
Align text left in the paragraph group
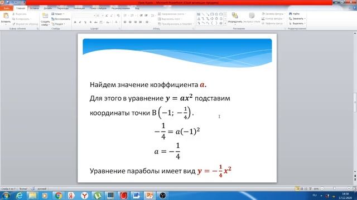(x=125, y=22)
